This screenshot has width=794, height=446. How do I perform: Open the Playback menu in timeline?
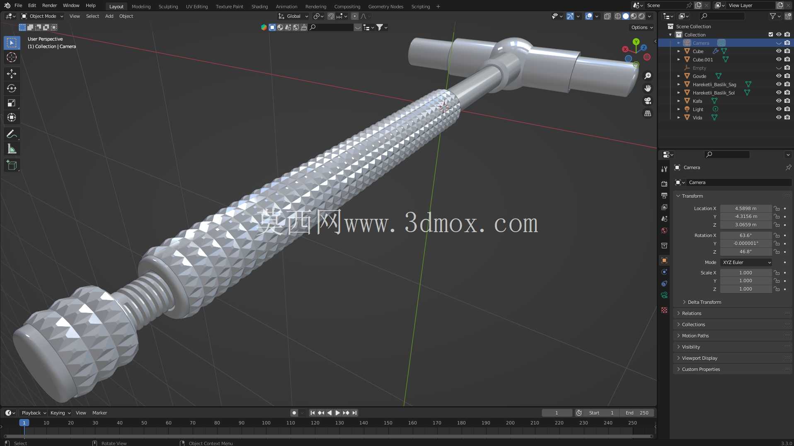(x=34, y=413)
